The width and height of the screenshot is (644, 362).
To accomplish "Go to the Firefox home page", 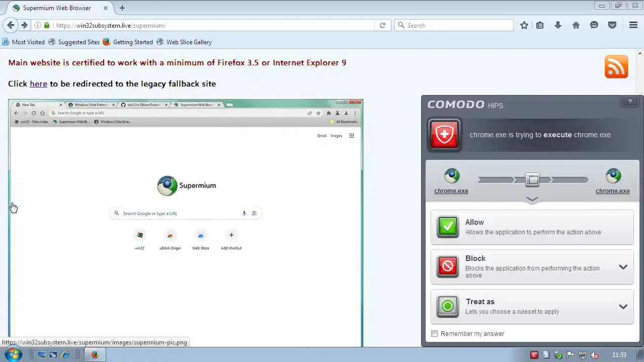I will (576, 25).
